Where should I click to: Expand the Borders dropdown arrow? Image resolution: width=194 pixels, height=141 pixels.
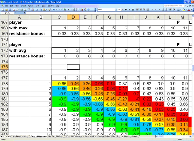(x=181, y=9)
